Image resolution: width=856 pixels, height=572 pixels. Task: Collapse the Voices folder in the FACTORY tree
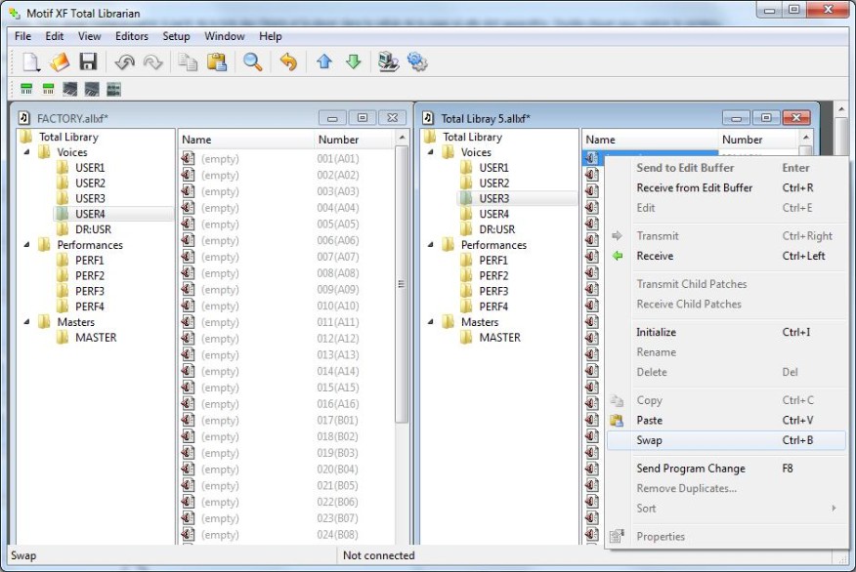pyautogui.click(x=26, y=152)
